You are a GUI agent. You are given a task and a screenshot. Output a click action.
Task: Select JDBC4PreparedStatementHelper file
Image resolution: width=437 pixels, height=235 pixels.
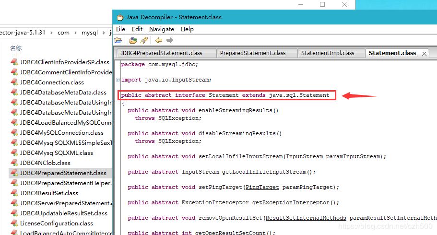coord(66,183)
